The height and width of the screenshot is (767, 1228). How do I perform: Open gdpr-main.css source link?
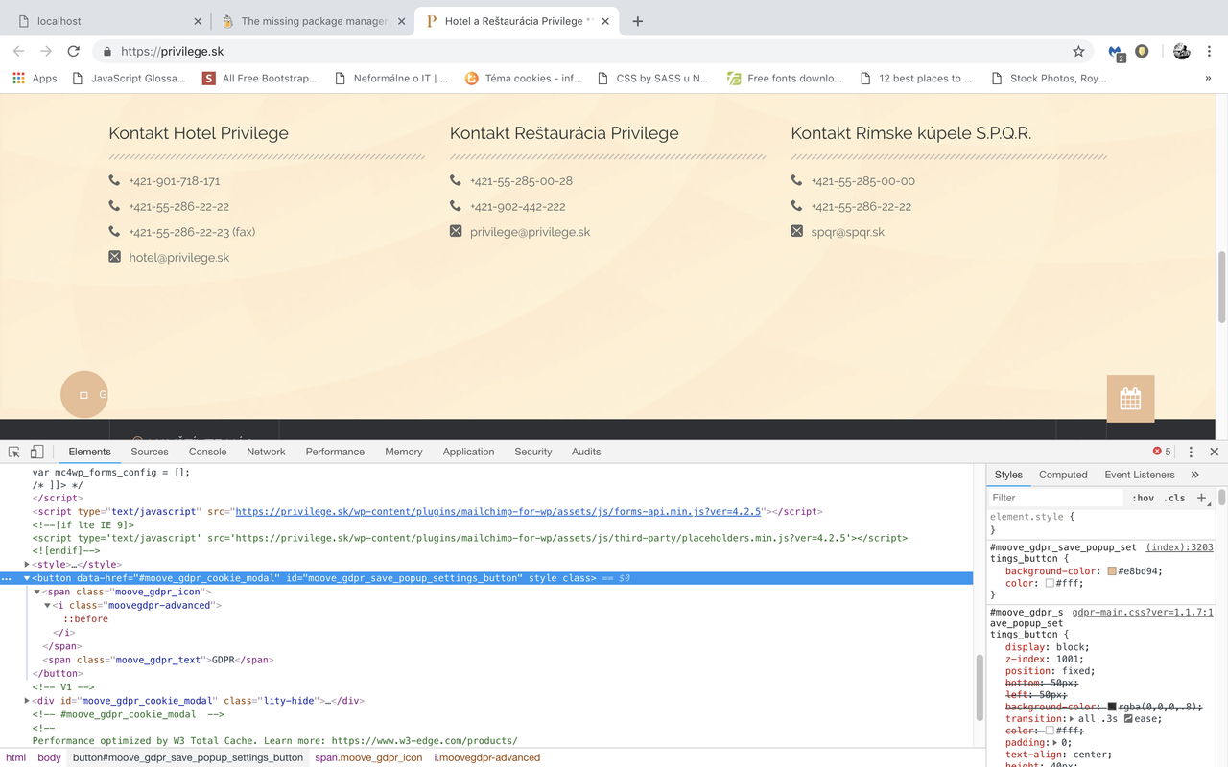tap(1143, 612)
